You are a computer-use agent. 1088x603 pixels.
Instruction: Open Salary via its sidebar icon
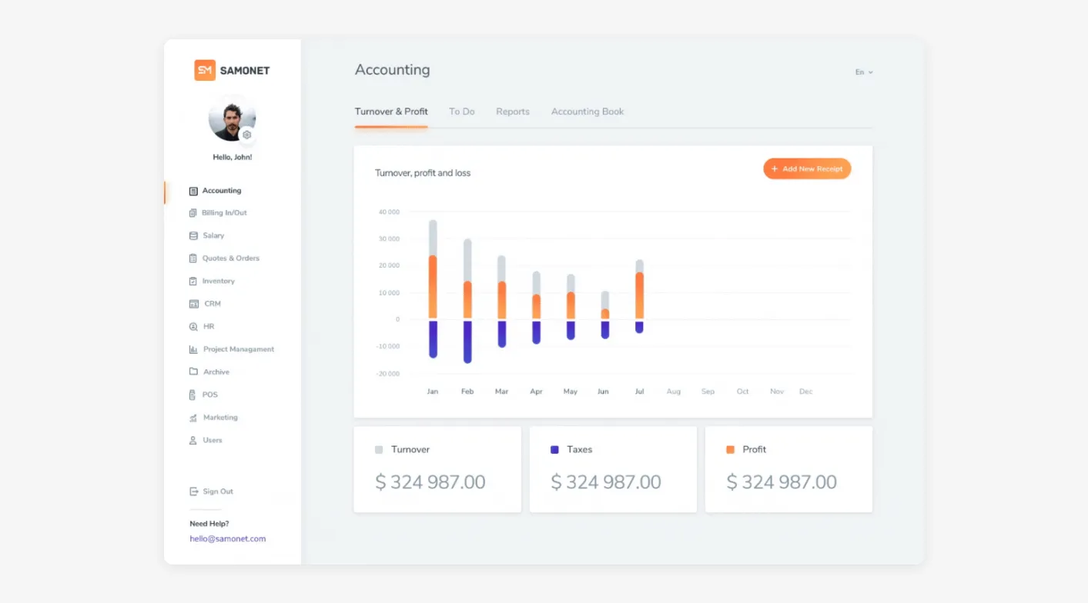(193, 236)
